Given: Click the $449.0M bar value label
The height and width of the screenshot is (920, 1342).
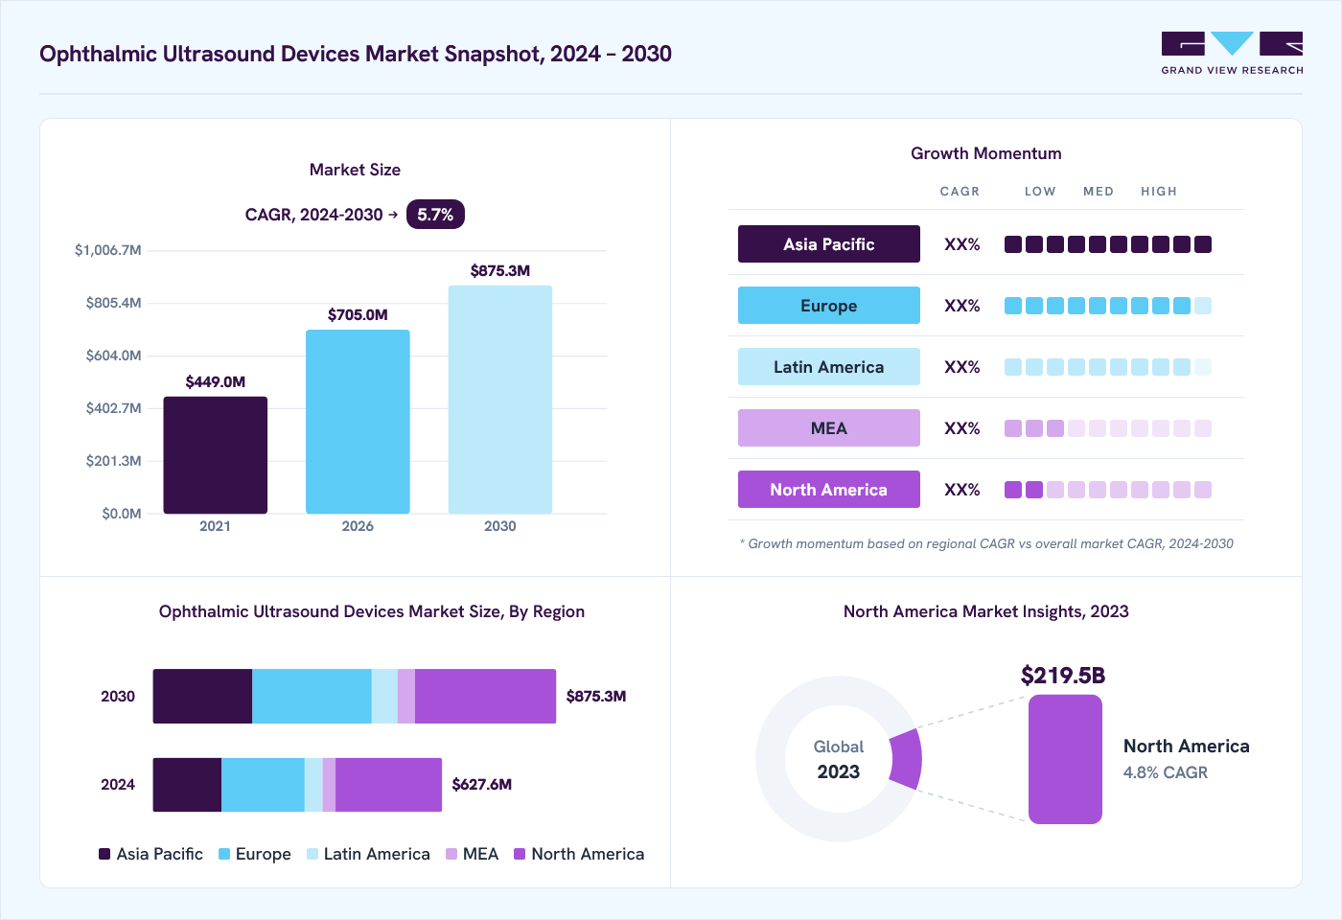Looking at the screenshot, I should [x=216, y=381].
